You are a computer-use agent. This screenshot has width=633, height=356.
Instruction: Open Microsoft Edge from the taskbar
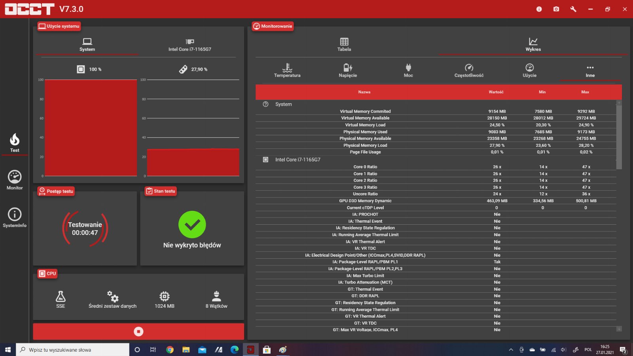[235, 350]
